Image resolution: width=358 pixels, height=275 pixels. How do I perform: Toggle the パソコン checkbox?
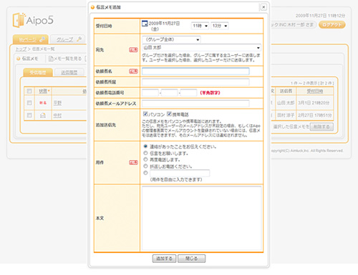145,114
